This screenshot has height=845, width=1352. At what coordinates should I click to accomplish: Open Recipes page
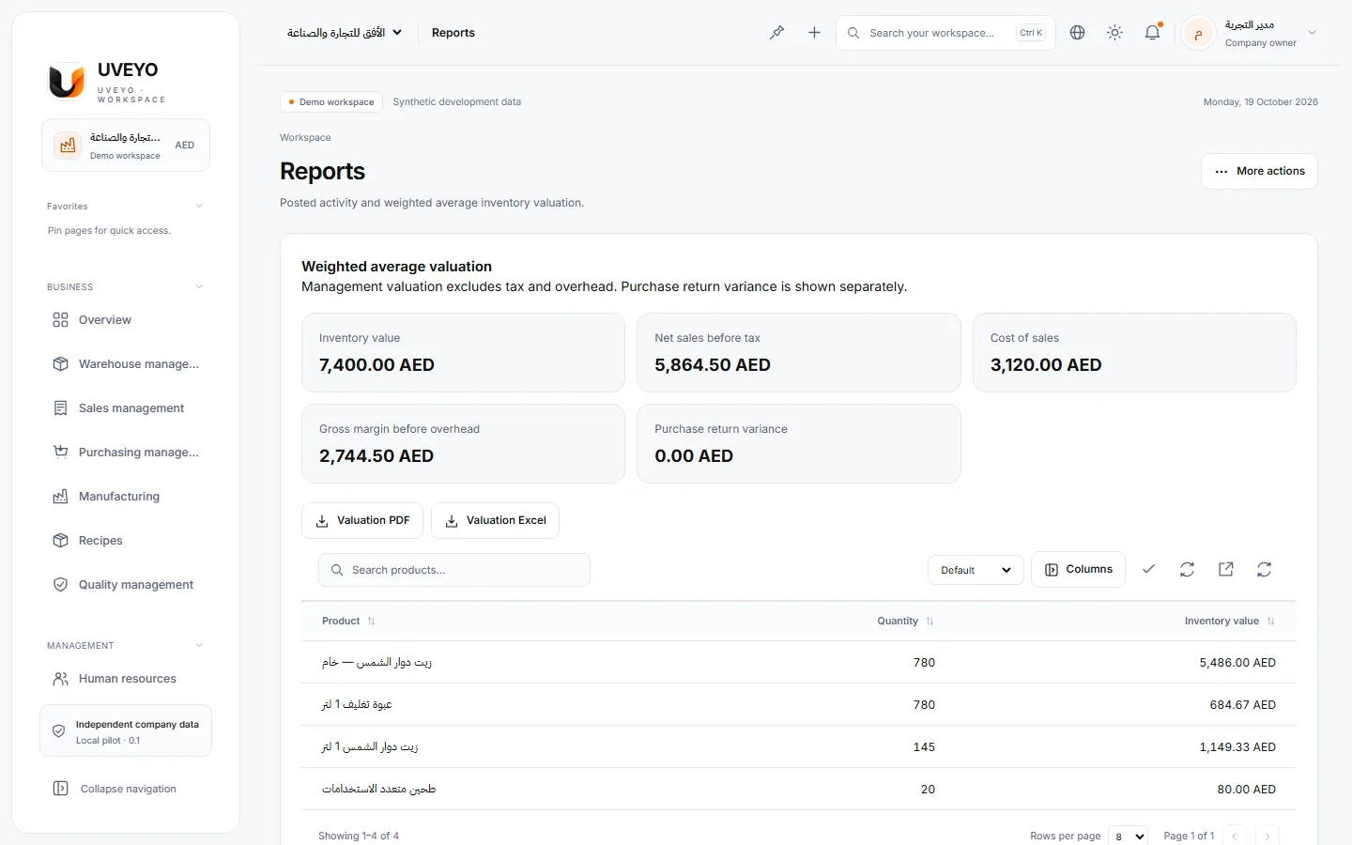[126, 541]
